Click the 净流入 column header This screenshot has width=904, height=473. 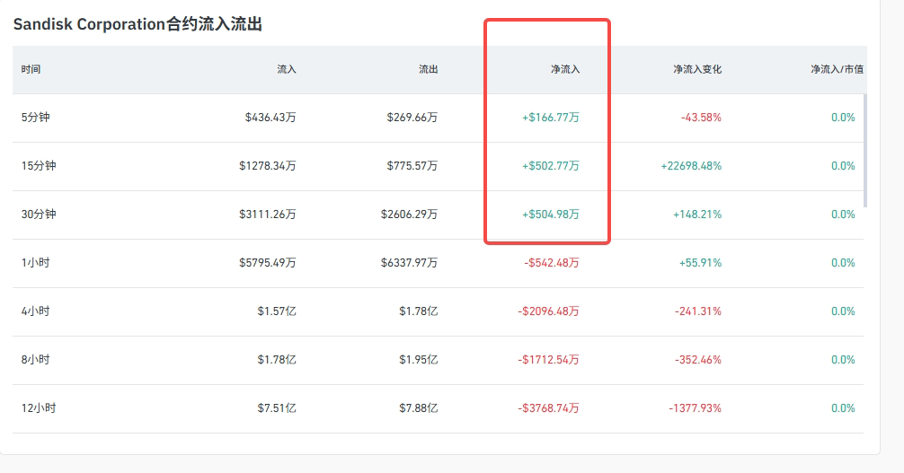point(565,69)
